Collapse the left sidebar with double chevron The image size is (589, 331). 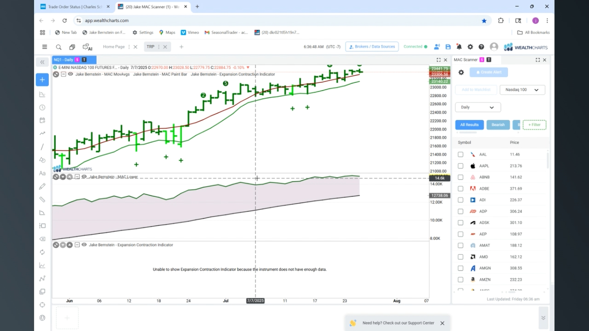(42, 62)
